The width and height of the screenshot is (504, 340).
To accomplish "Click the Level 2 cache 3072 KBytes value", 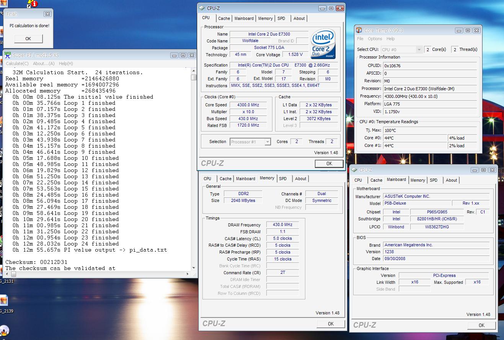I will click(x=319, y=119).
